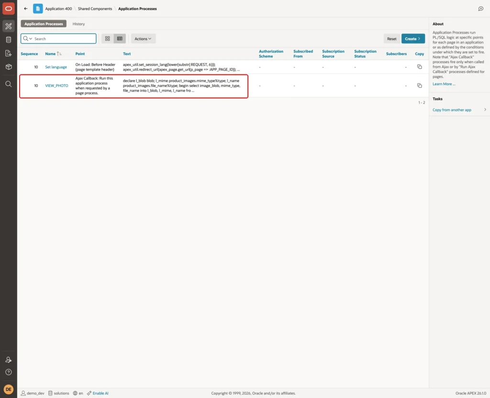The image size is (490, 398).
Task: Open Application 400 breadcrumb
Action: click(58, 9)
